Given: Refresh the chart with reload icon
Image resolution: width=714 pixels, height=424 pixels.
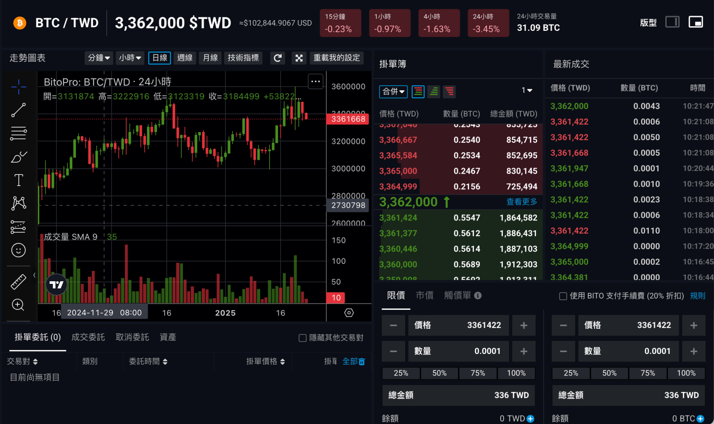Looking at the screenshot, I should click(x=278, y=58).
